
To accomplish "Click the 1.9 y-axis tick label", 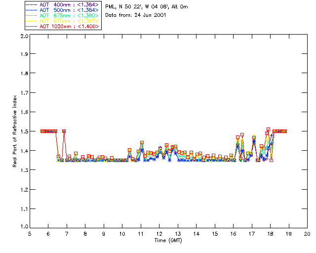I will tap(24, 54).
